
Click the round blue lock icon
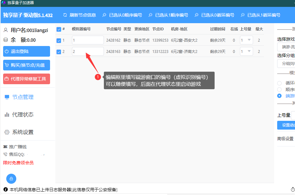tap(11, 179)
